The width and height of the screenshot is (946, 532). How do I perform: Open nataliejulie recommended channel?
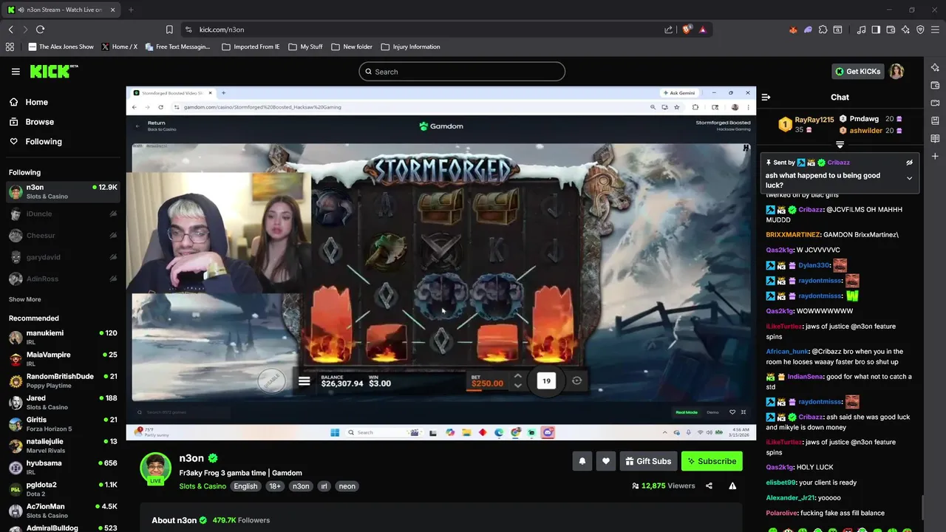[63, 446]
